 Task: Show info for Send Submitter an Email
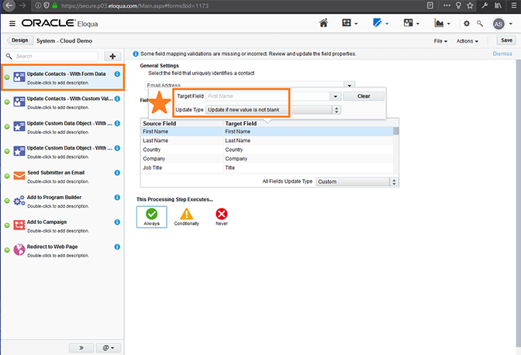pos(117,173)
